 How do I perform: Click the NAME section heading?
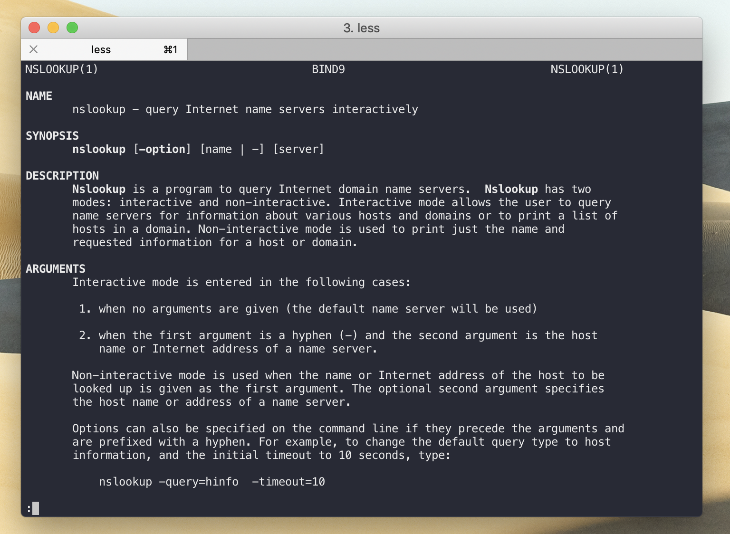(x=39, y=96)
